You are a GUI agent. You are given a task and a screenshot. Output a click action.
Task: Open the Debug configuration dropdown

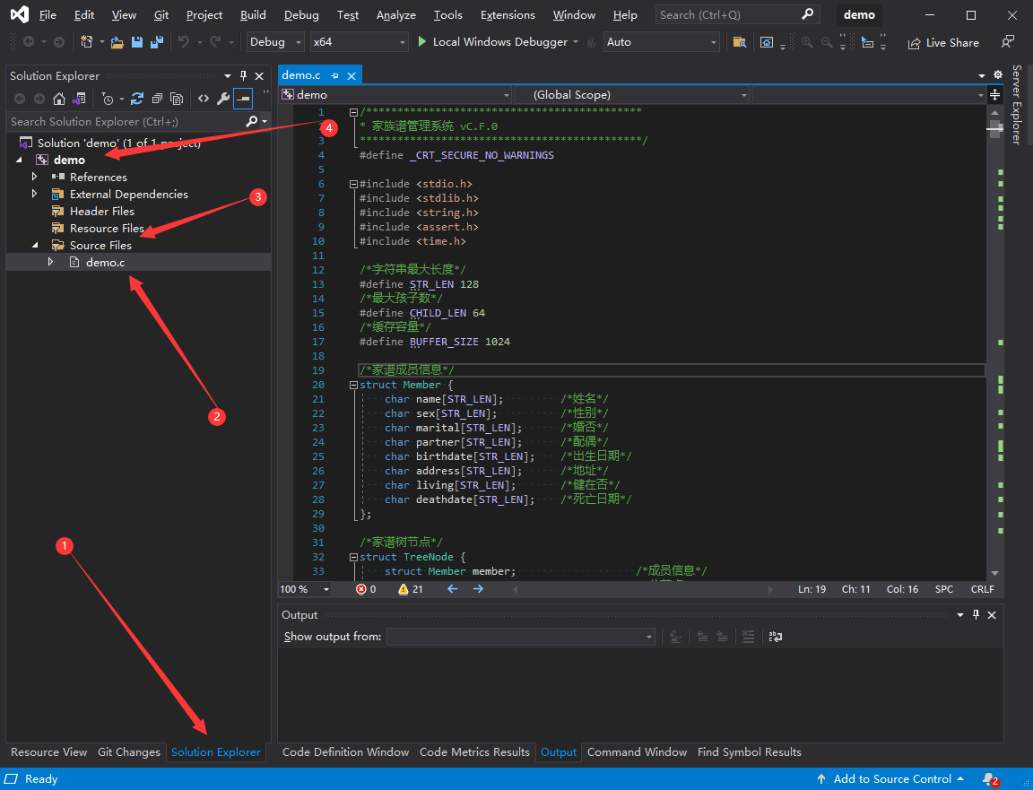point(275,42)
